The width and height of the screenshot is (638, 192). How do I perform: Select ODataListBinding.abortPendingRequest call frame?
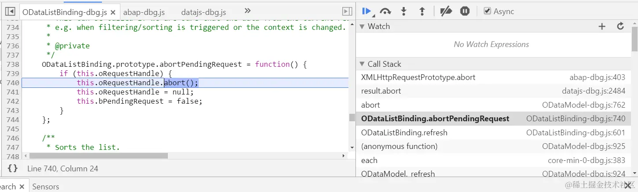(x=493, y=119)
